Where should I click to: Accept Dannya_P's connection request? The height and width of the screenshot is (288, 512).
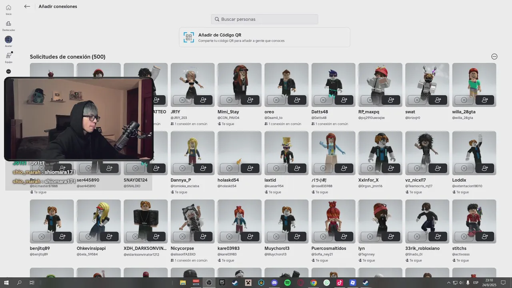pos(203,168)
